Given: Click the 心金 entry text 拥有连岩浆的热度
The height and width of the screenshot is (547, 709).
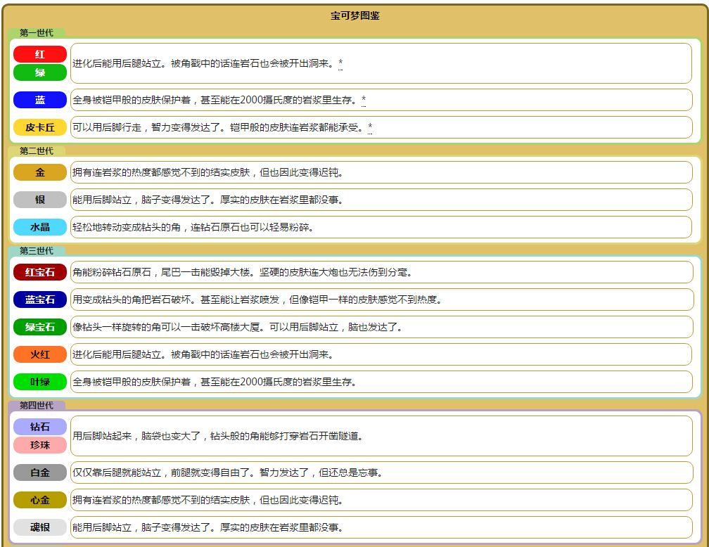Looking at the screenshot, I should coord(208,500).
